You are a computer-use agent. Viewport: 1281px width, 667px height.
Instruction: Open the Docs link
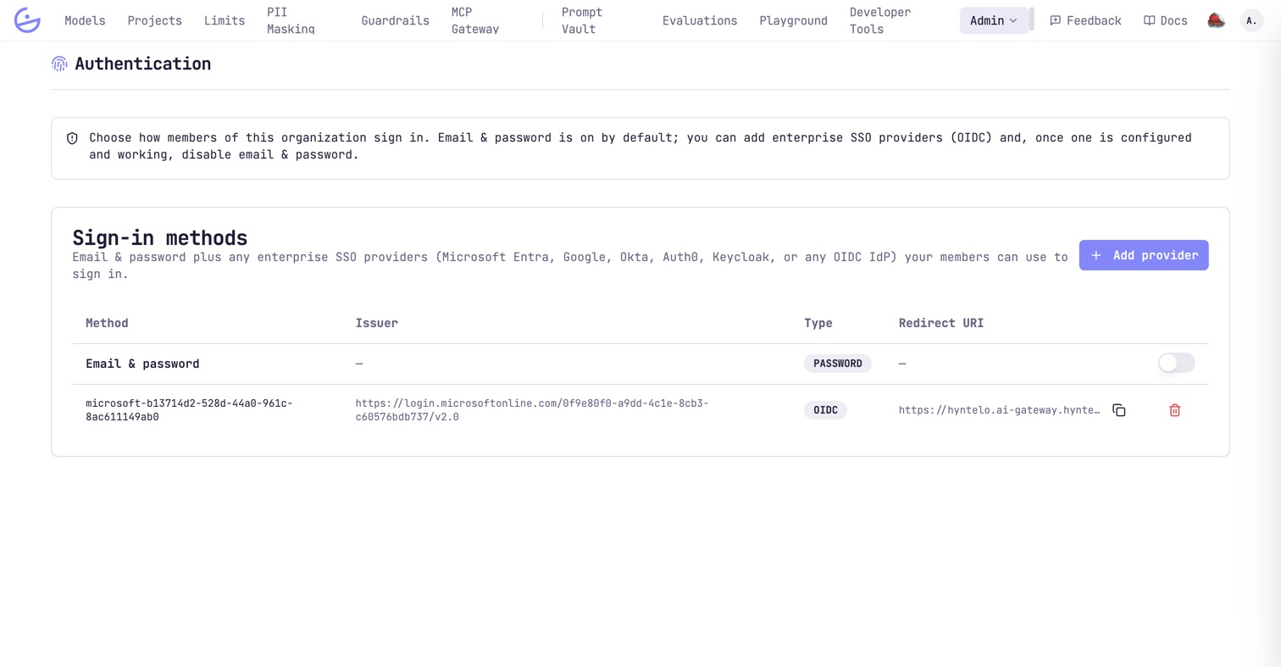pyautogui.click(x=1165, y=20)
